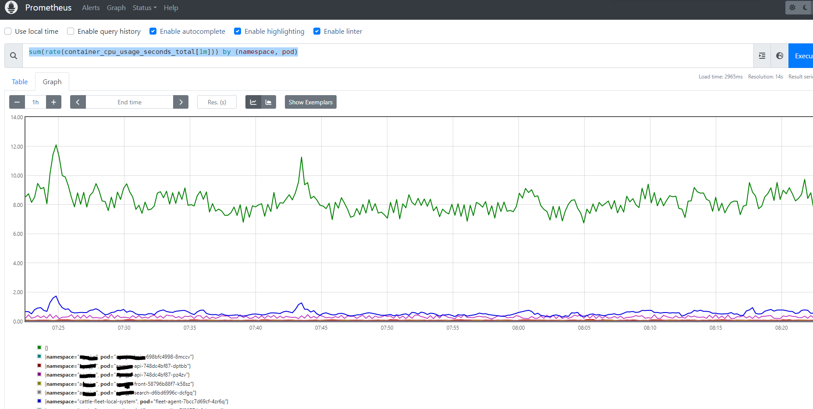
Task: Disable the Enable autocomplete checkbox
Action: click(153, 31)
